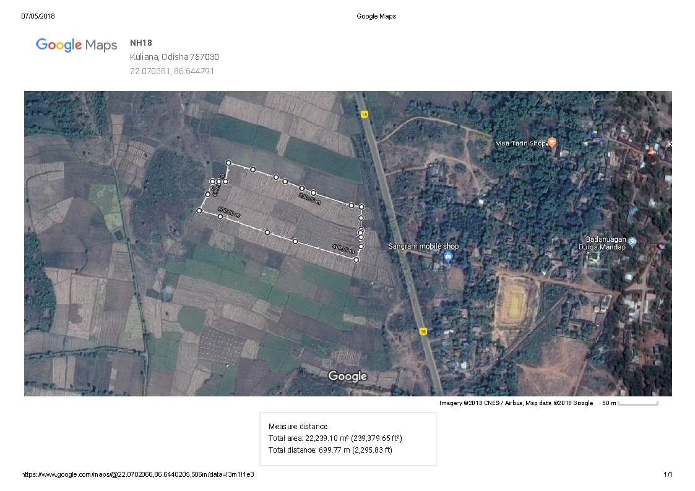Click the Google watermark on the map
This screenshot has height=491, width=695.
pyautogui.click(x=347, y=376)
